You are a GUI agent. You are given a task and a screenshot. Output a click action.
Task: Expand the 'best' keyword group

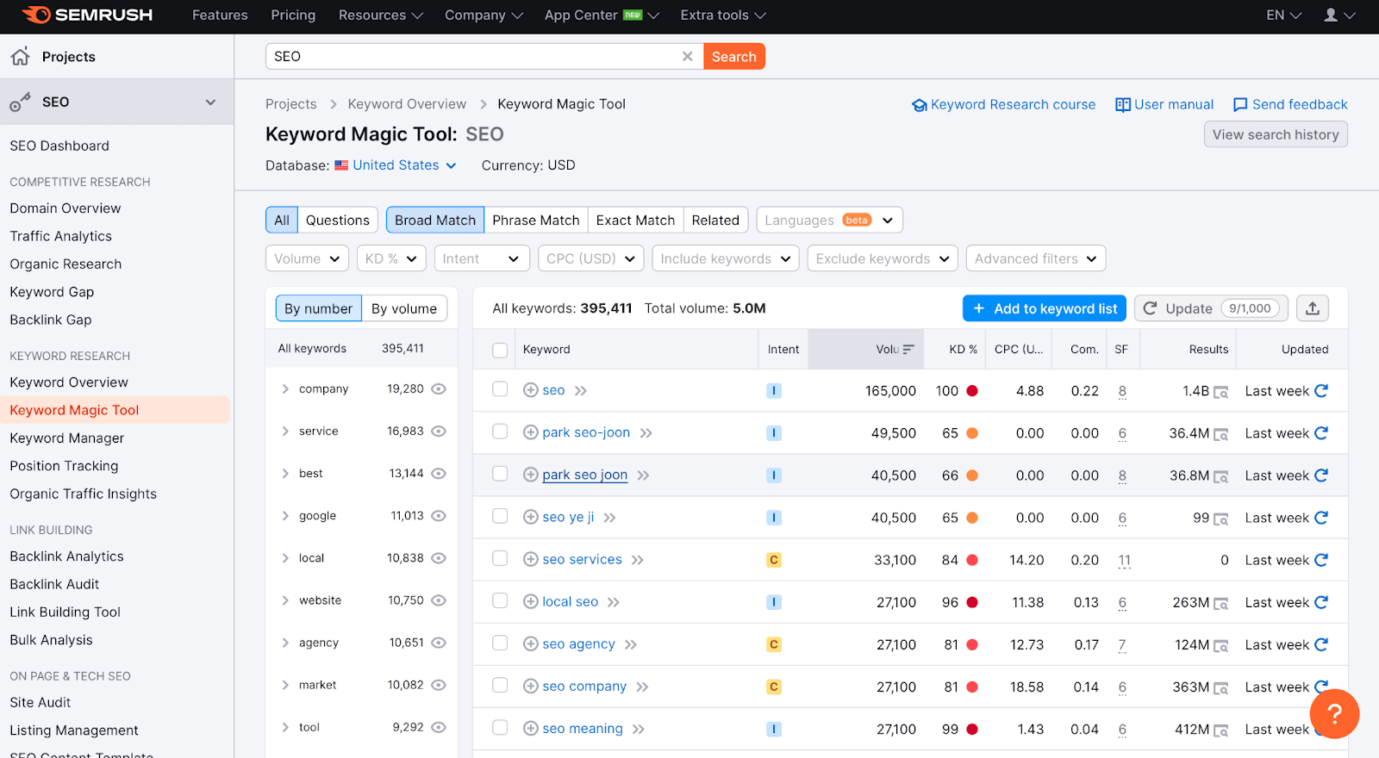[285, 473]
